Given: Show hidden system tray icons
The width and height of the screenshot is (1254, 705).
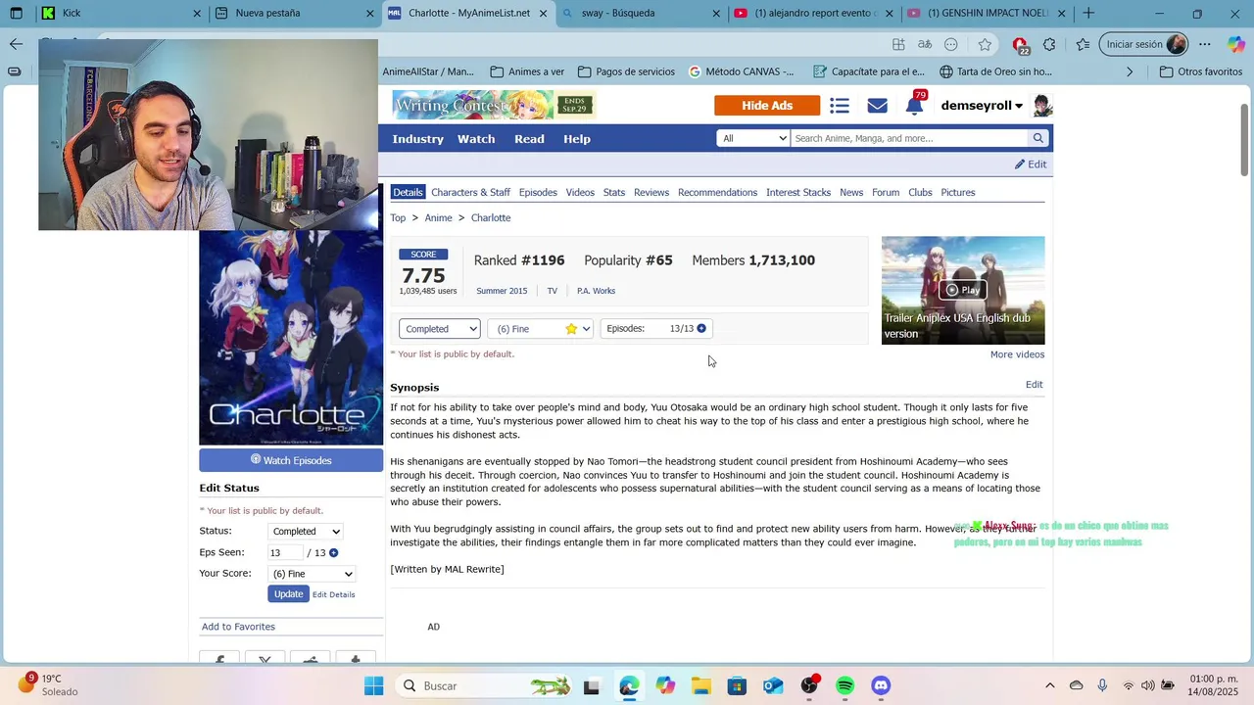Looking at the screenshot, I should click(x=1050, y=685).
